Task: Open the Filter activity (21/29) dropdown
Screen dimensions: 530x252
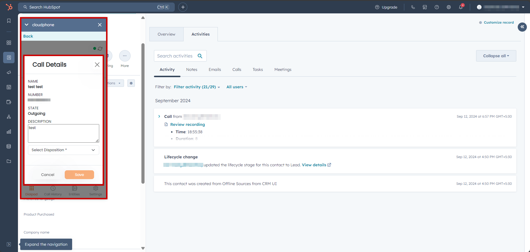Action: (x=197, y=87)
